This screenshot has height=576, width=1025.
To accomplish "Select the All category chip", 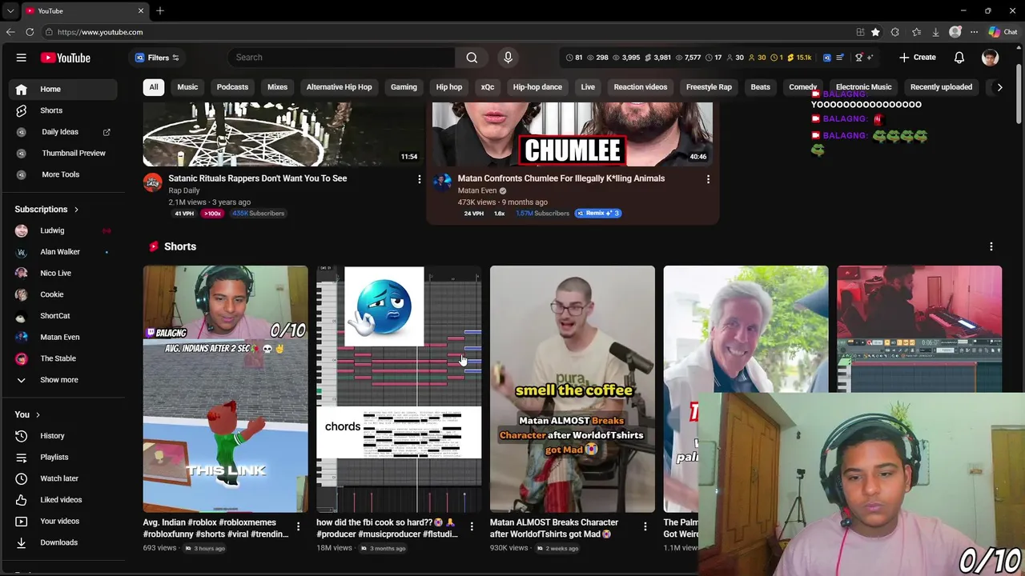I will click(x=154, y=87).
